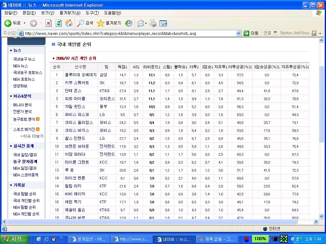Image resolution: width=326 pixels, height=244 pixels.
Task: Open Search (검색) magnifier button
Action: pyautogui.click(x=85, y=23)
